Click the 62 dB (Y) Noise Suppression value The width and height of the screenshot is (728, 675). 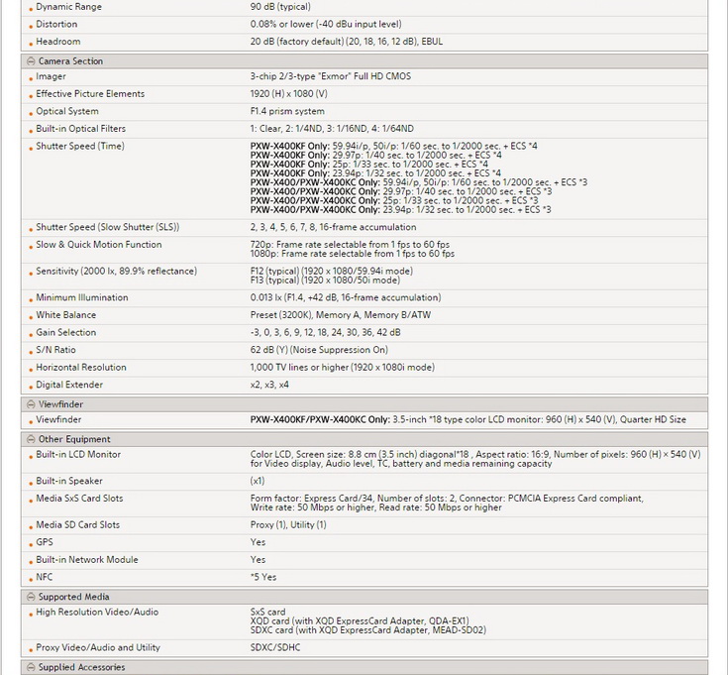pyautogui.click(x=319, y=350)
